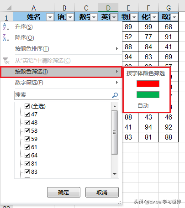Select column A header

(34, 8)
